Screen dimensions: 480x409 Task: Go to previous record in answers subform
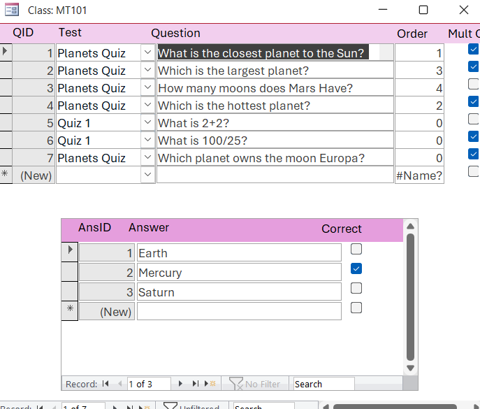coord(119,384)
